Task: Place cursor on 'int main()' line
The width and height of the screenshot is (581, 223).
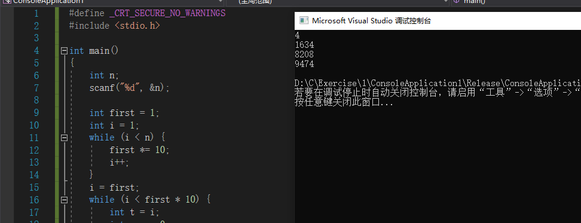Action: pos(94,51)
